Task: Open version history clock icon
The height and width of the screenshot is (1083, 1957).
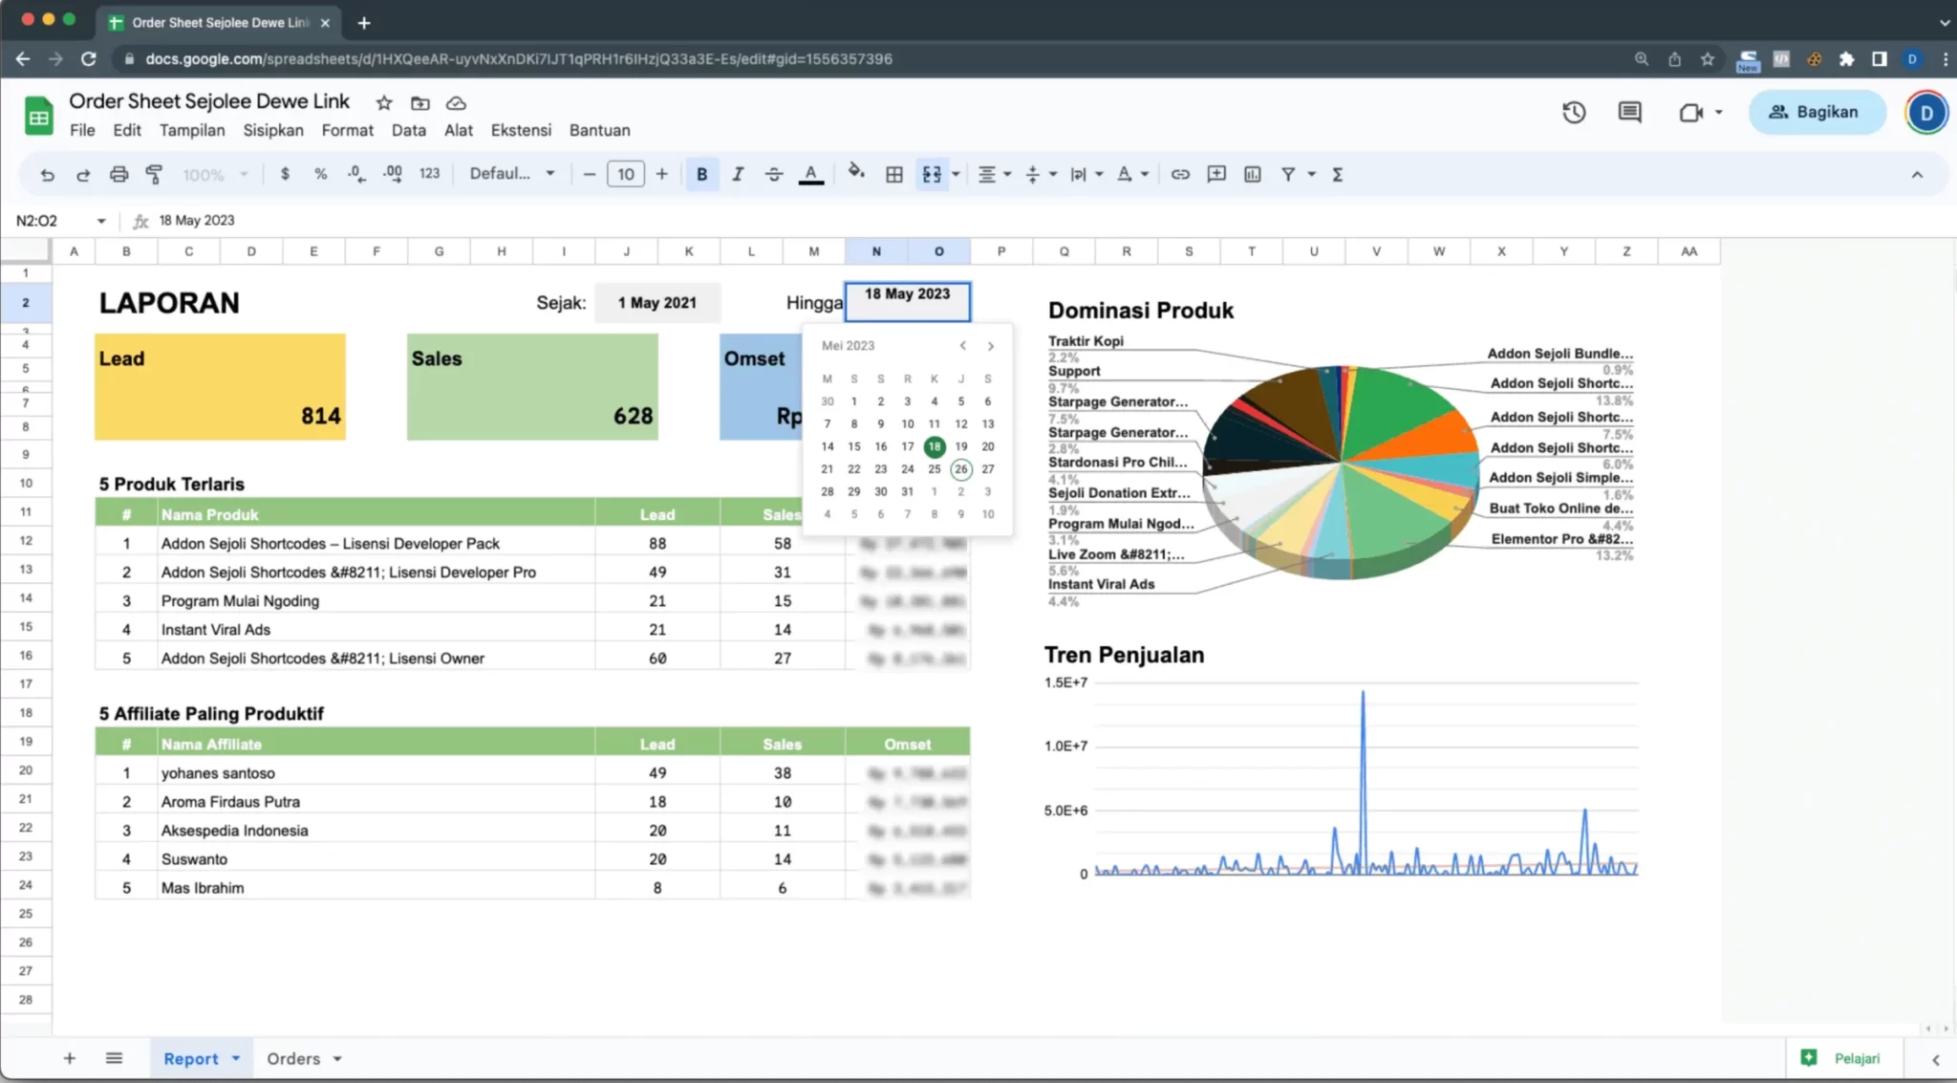Action: [x=1574, y=112]
